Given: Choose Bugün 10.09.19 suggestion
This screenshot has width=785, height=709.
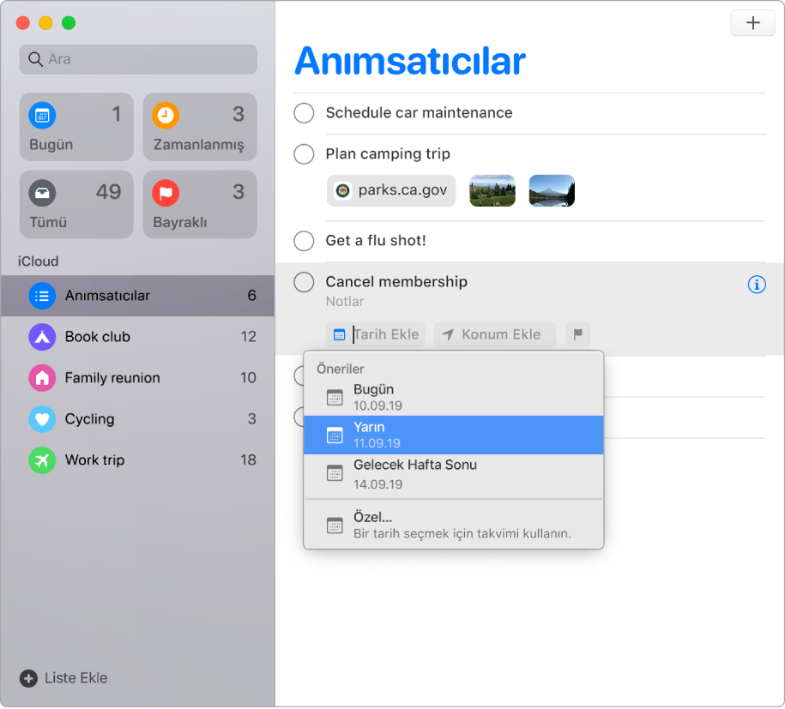Looking at the screenshot, I should (454, 397).
